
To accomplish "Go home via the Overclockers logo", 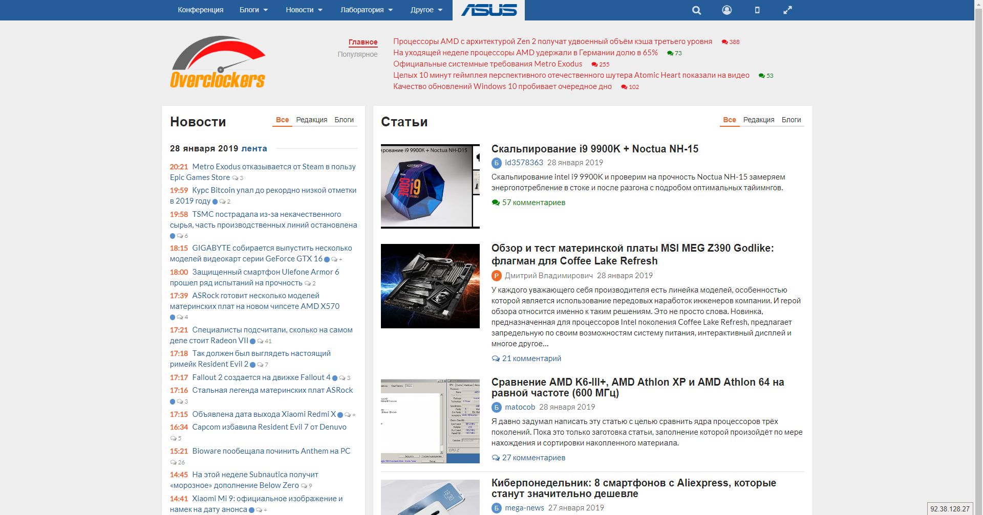I will click(x=218, y=62).
